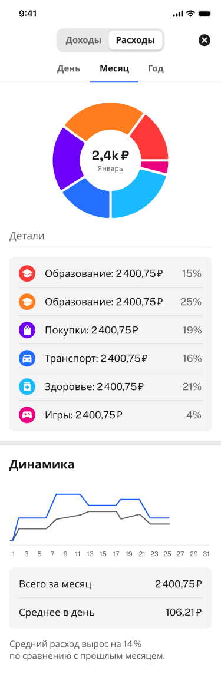This screenshot has height=674, width=221.
Task: Select the Месяц tab
Action: pyautogui.click(x=114, y=69)
